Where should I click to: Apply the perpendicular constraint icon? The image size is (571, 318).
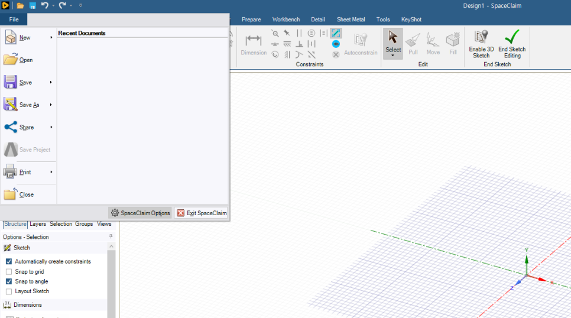click(x=299, y=44)
